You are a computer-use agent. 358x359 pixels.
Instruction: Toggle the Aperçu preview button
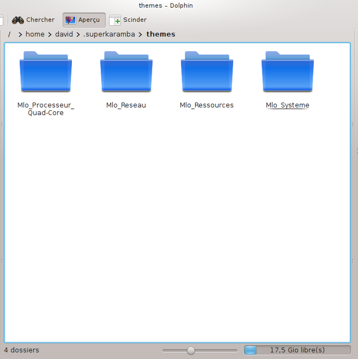[x=84, y=20]
